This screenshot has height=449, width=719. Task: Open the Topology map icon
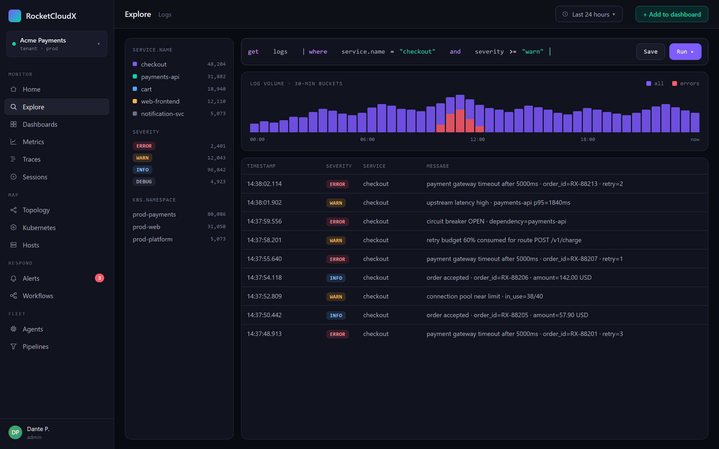(x=13, y=210)
